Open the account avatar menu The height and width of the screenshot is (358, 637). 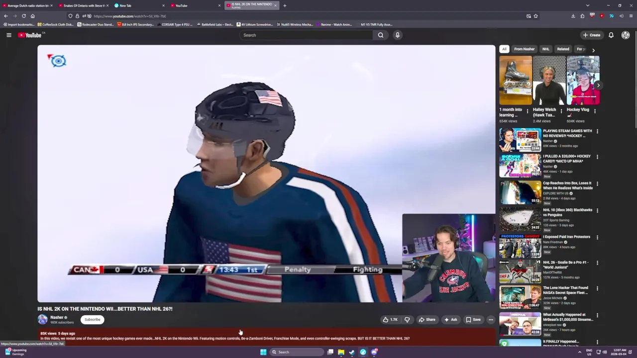tap(626, 35)
